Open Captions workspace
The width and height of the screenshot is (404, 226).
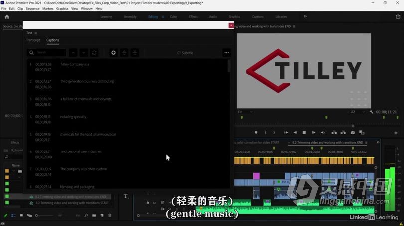258,17
